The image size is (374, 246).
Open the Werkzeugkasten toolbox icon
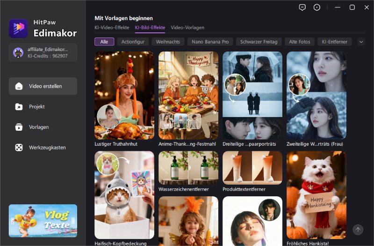click(19, 148)
